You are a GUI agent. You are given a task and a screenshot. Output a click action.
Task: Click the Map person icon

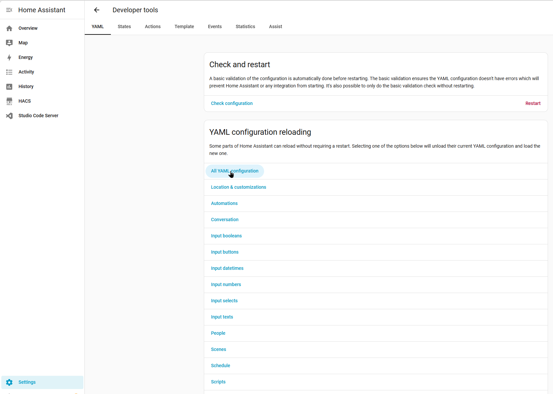(9, 43)
